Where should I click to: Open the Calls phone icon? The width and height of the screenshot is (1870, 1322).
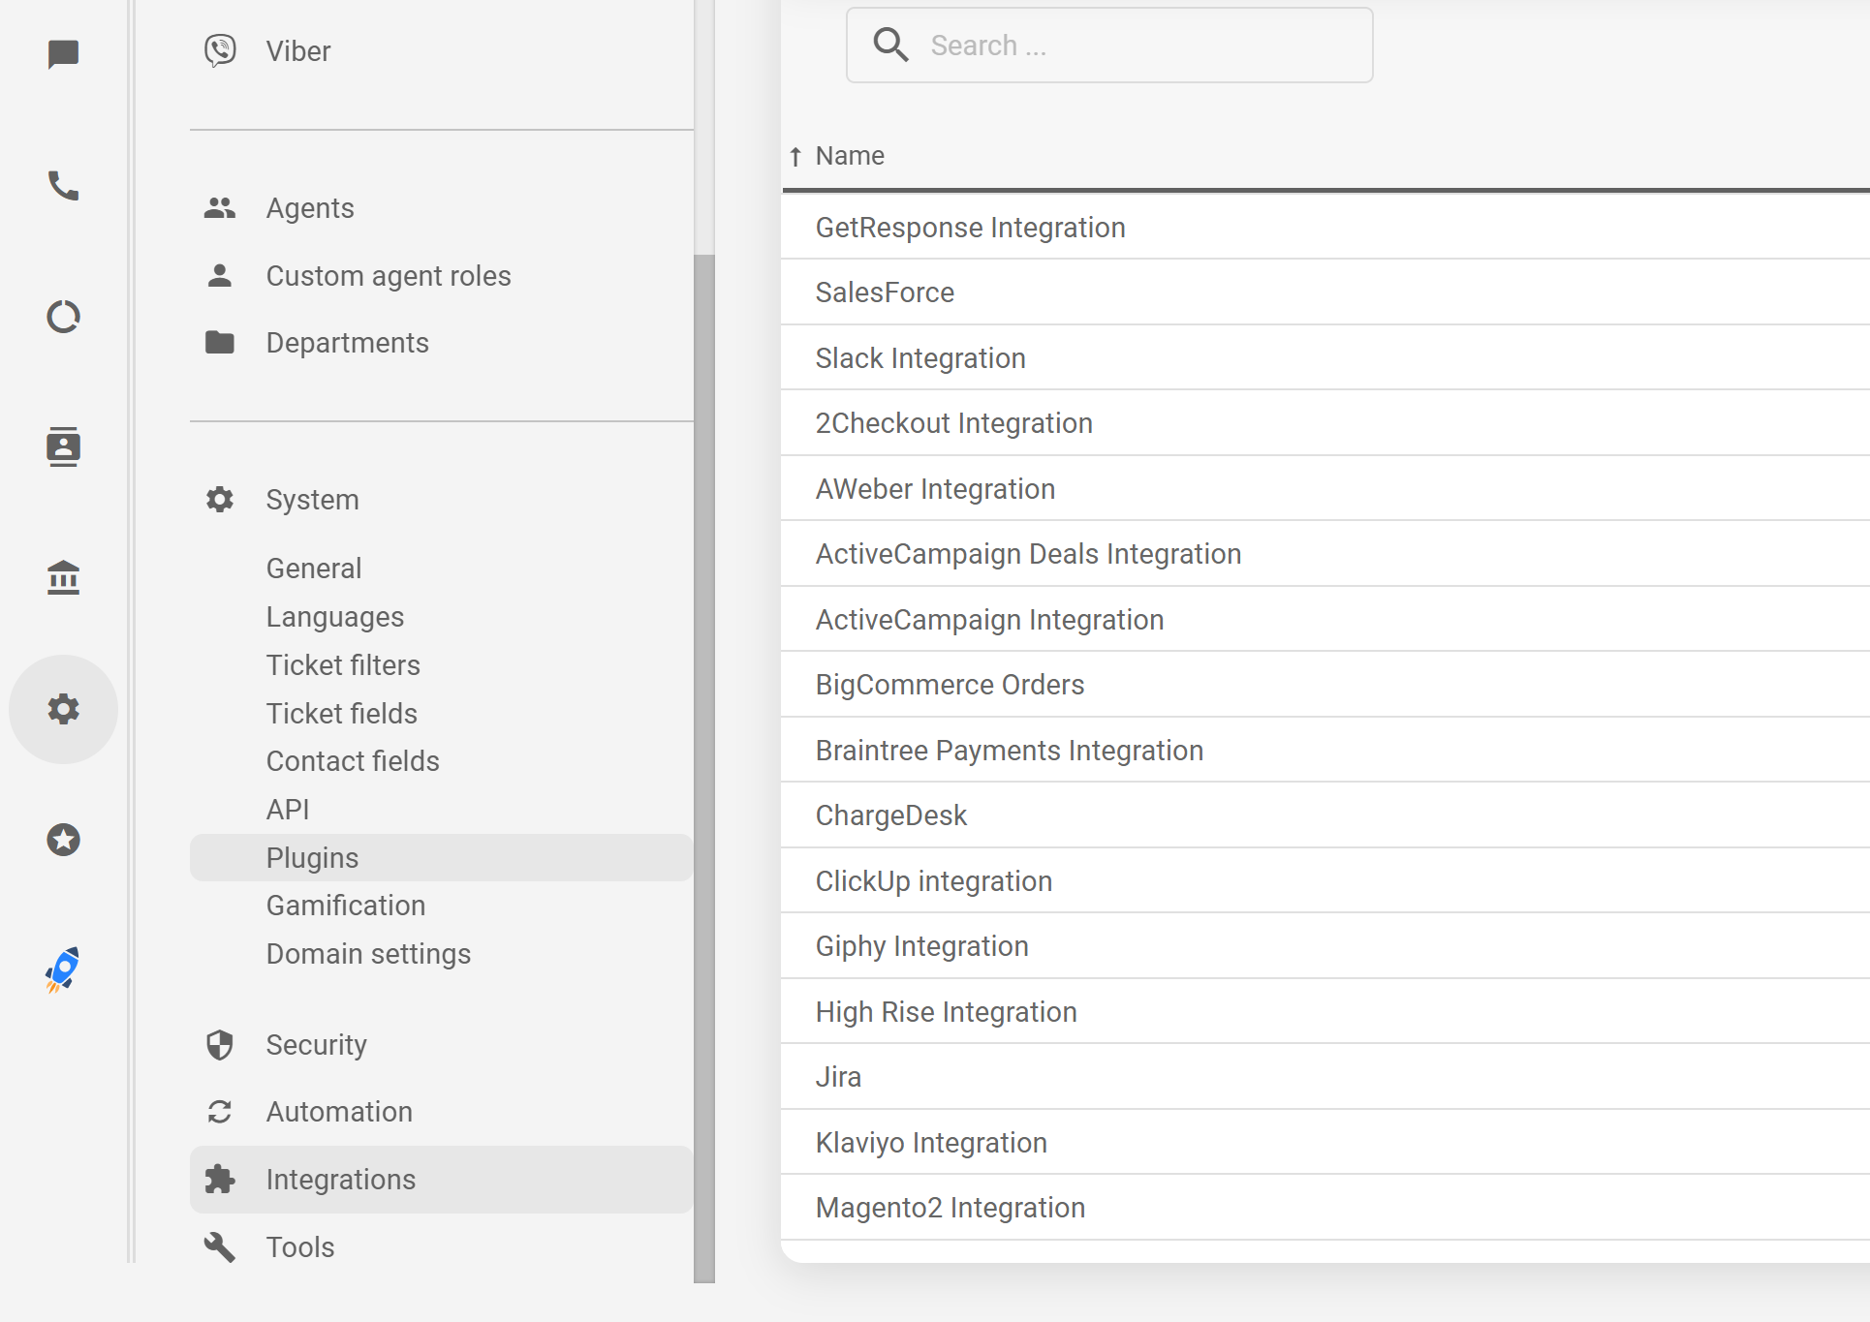coord(63,185)
